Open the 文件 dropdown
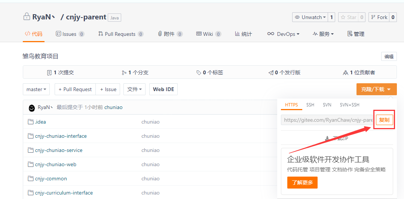The image size is (404, 199). click(135, 89)
